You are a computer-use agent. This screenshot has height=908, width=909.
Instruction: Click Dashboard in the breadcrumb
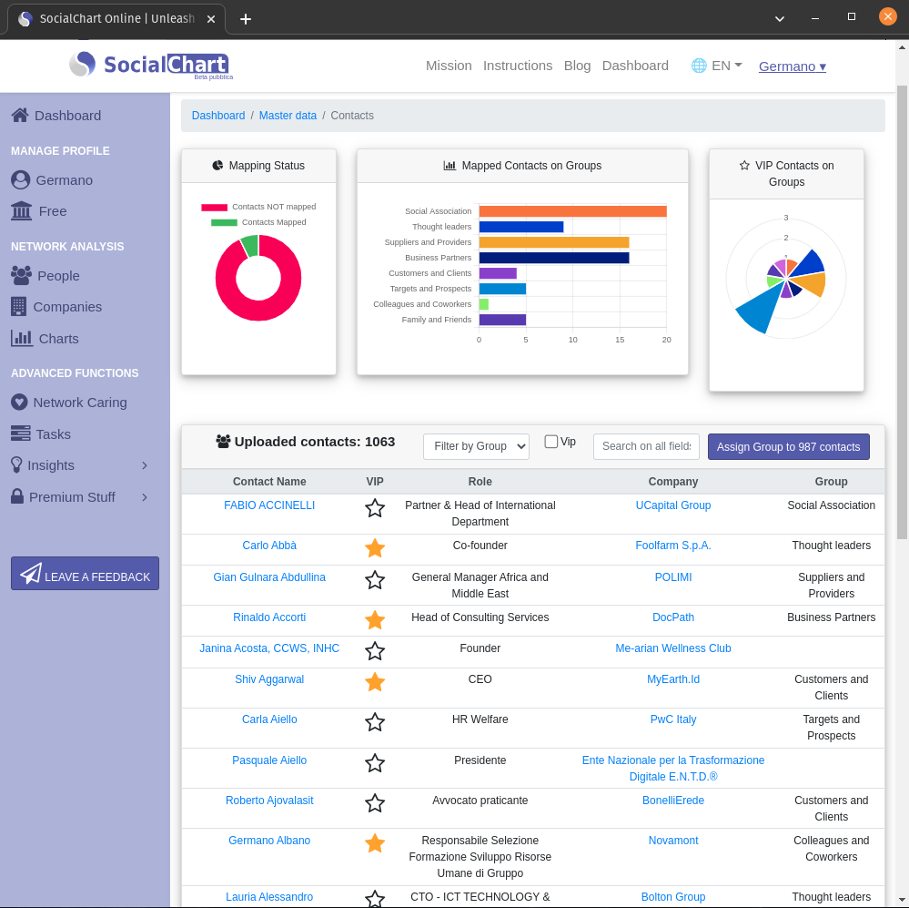[218, 116]
